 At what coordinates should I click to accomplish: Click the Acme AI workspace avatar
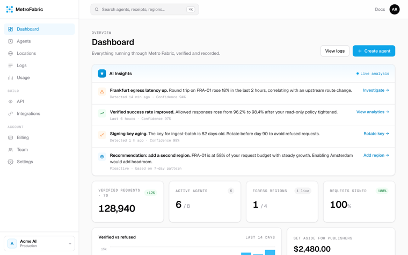pyautogui.click(x=12, y=244)
